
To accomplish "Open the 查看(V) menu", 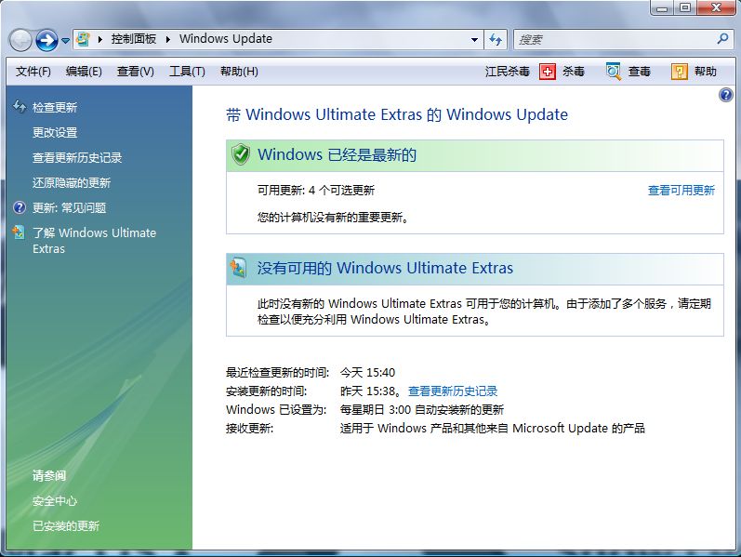I will (135, 72).
